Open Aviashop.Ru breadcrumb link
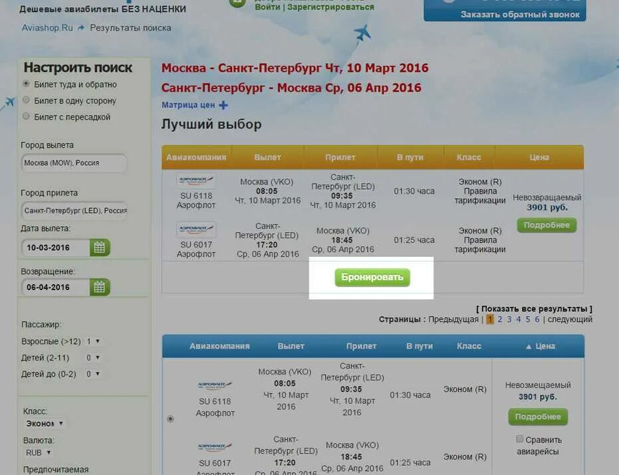The width and height of the screenshot is (619, 475). (47, 28)
